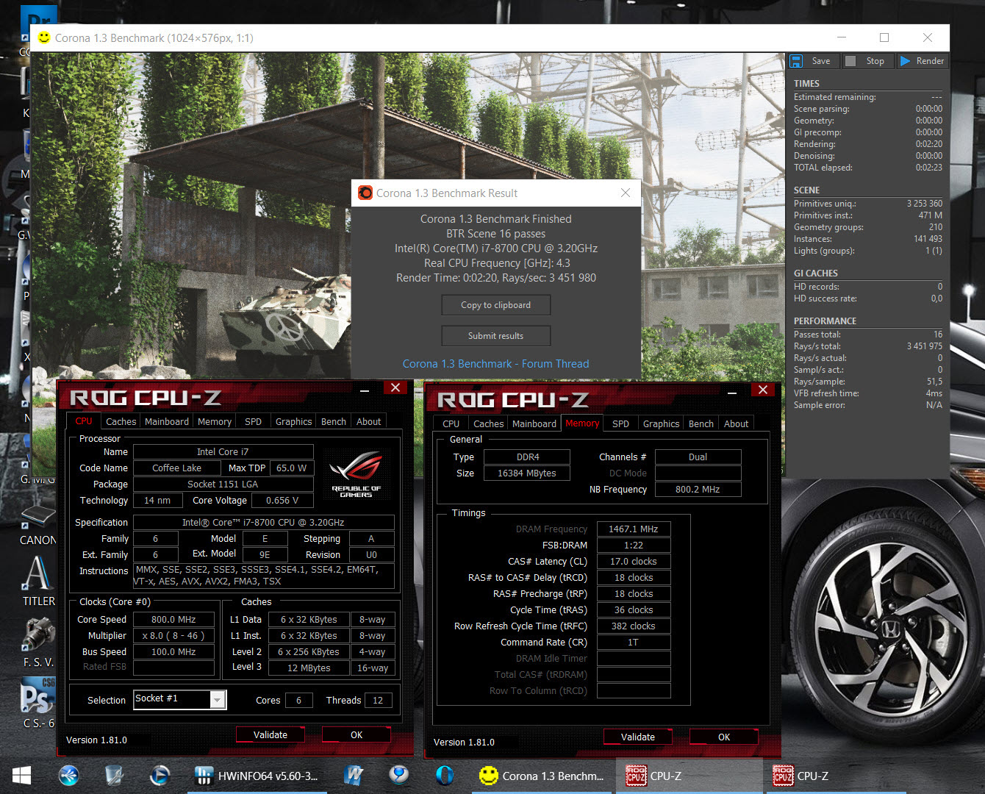Open Graphics tab in left CPU-Z window
Viewport: 985px width, 794px height.
point(293,421)
